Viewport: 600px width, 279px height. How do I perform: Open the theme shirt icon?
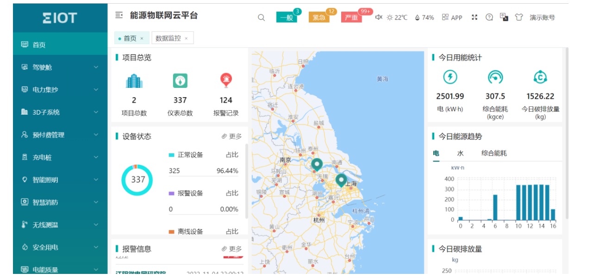pos(519,17)
